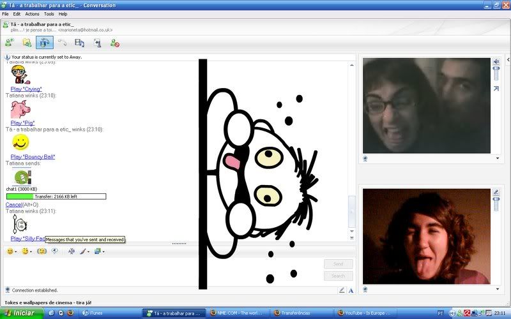The height and width of the screenshot is (319, 511).
Task: Open the File menu
Action: click(5, 14)
